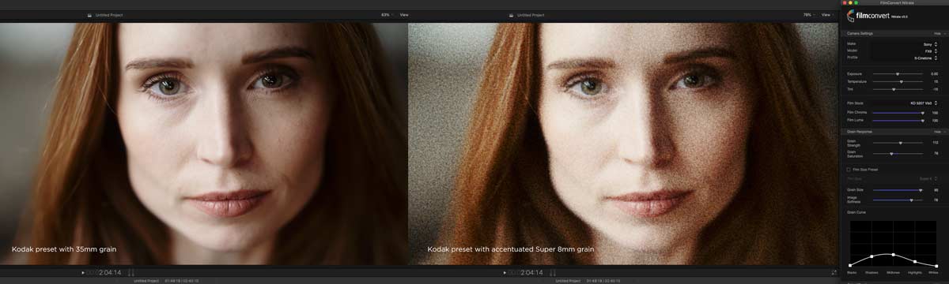Adjust the Image Softness slider handle
The height and width of the screenshot is (284, 949).
click(911, 200)
